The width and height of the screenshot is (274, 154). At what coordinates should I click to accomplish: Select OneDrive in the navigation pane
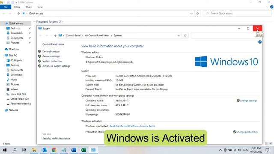pyautogui.click(x=14, y=49)
